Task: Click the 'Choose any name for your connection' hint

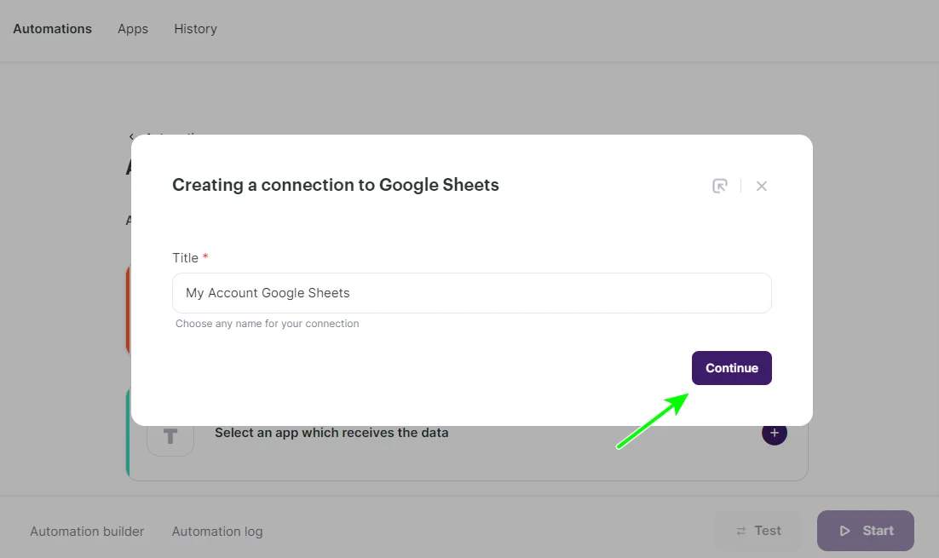Action: coord(267,324)
